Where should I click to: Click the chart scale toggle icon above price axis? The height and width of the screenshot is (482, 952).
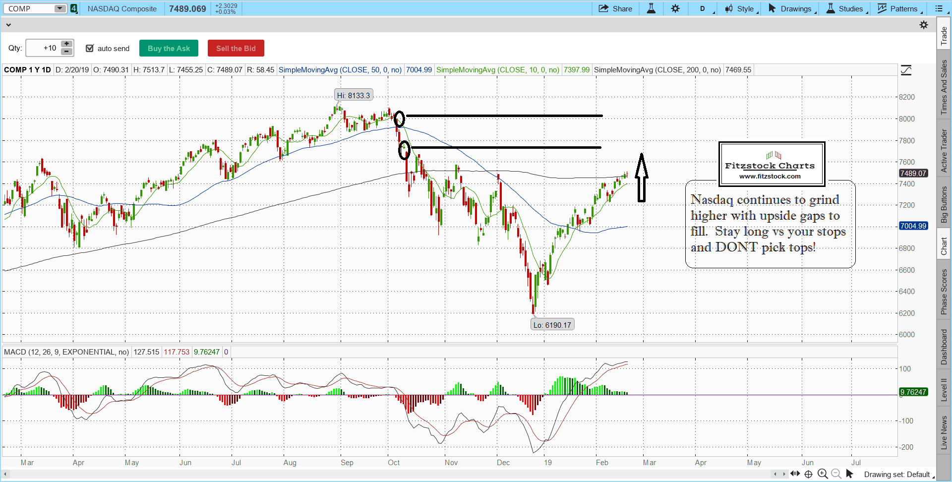[x=906, y=70]
